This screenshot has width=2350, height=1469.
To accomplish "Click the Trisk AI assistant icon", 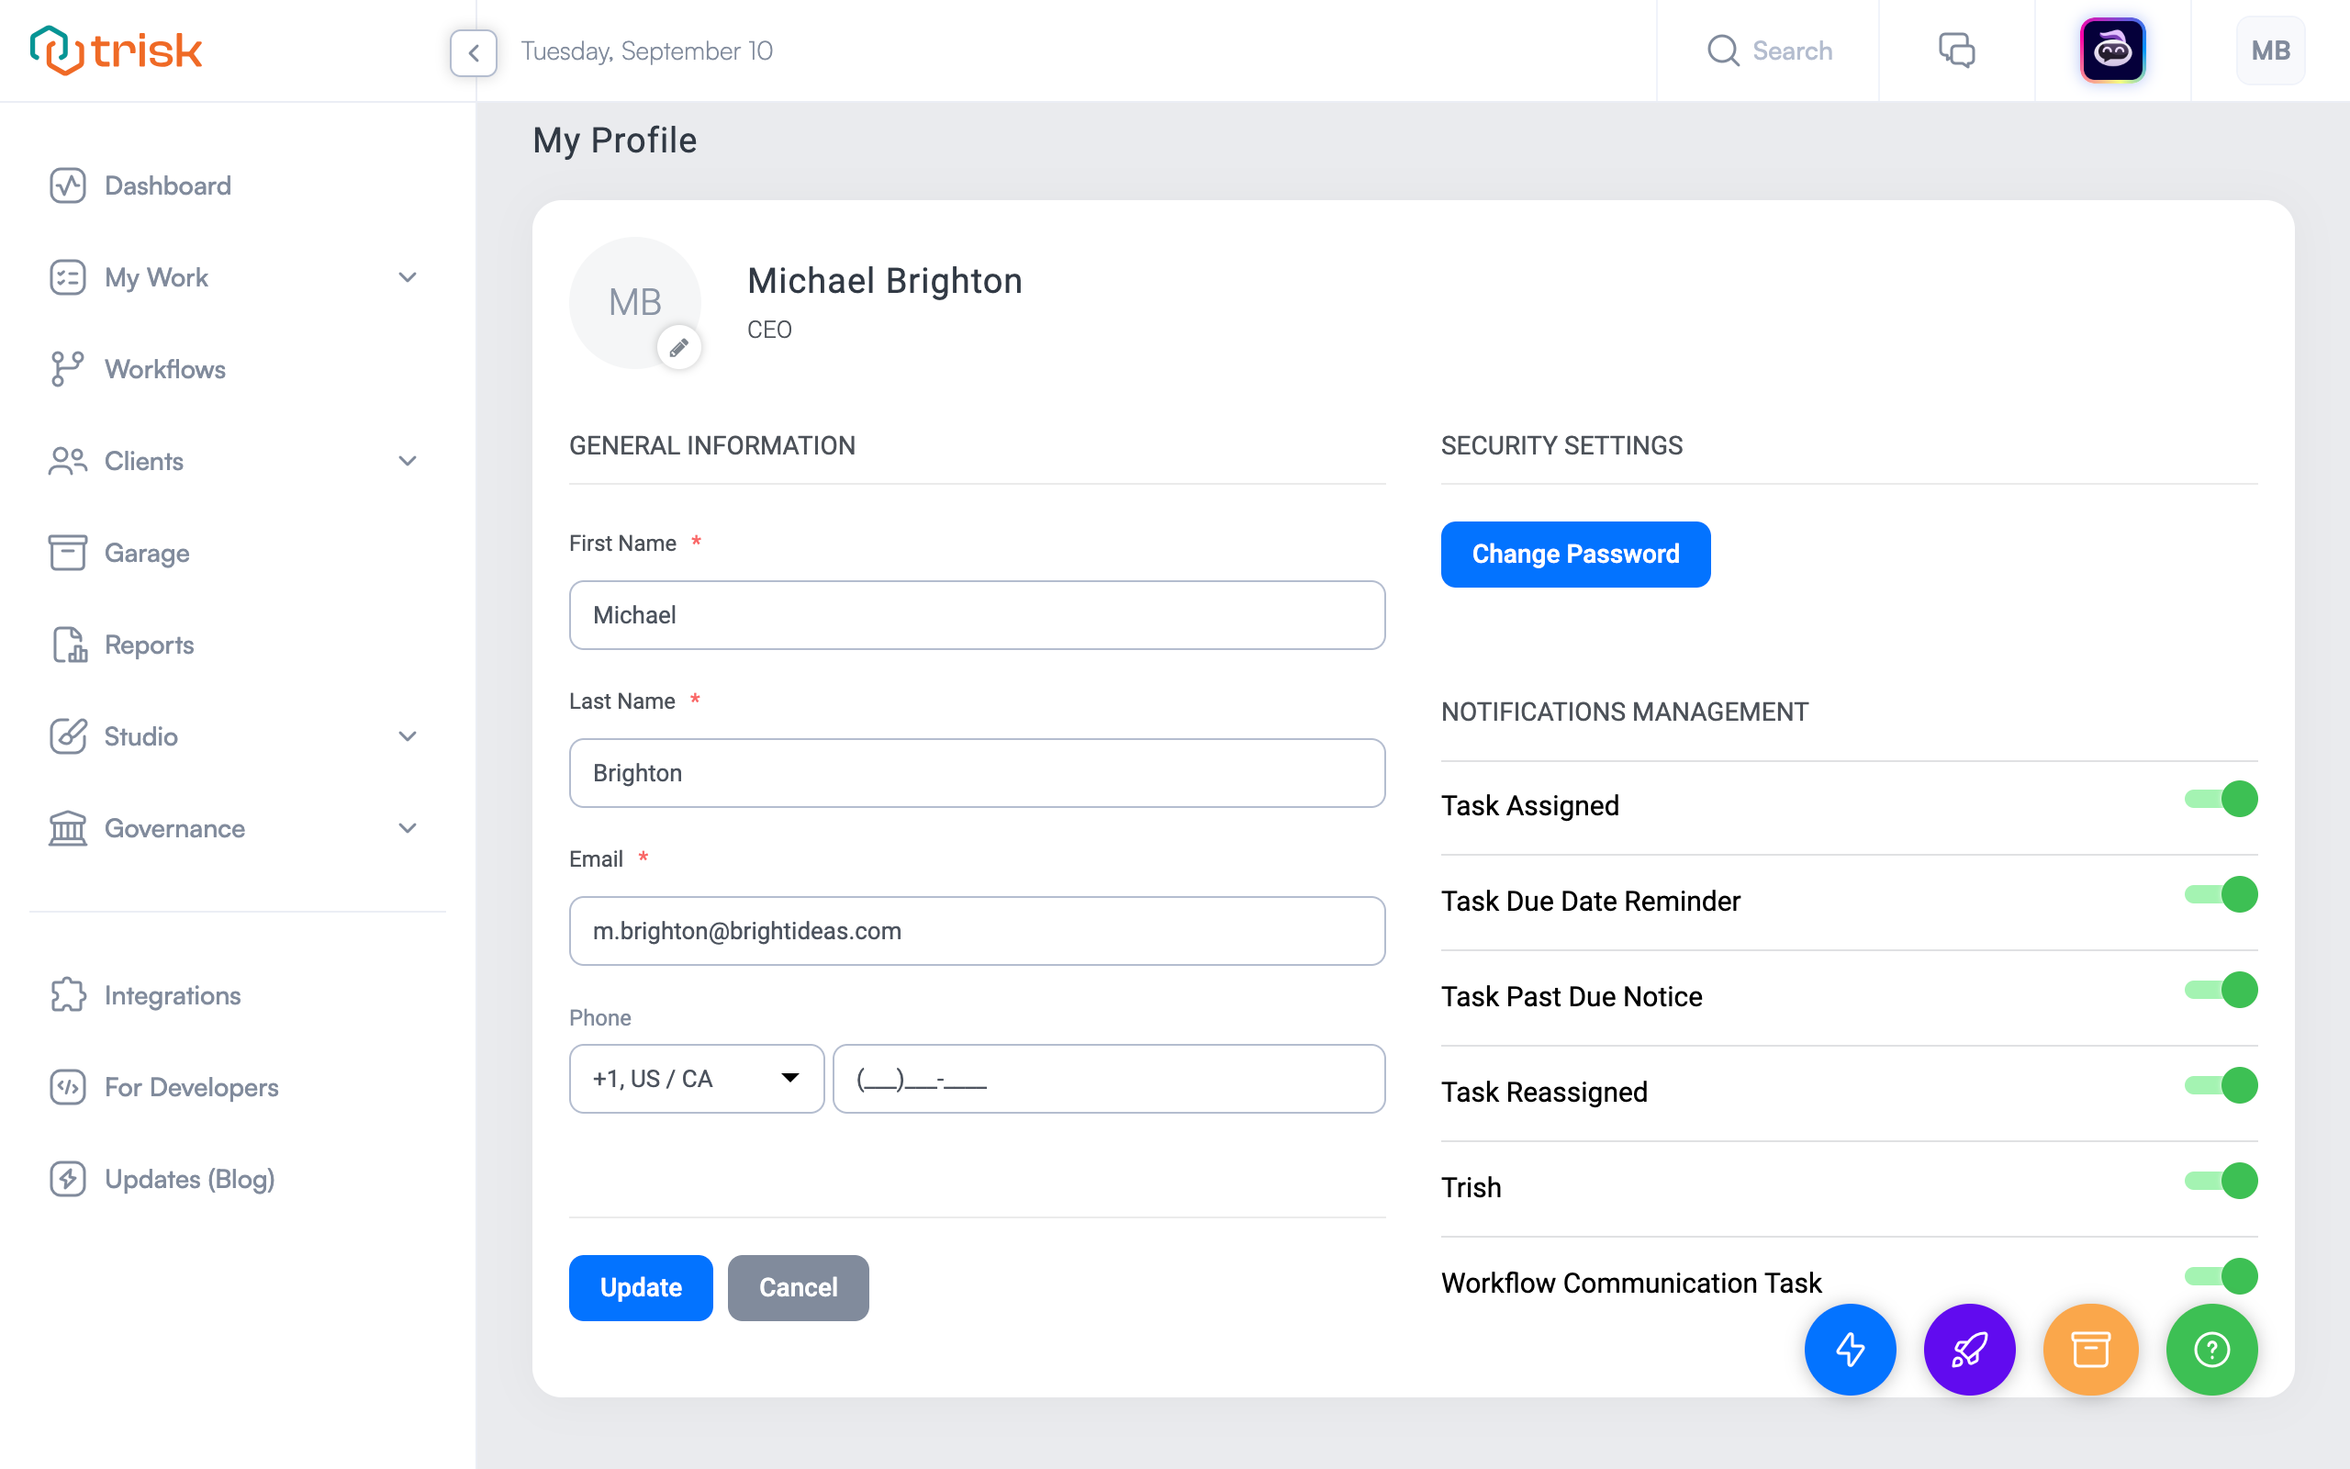I will (x=2113, y=50).
